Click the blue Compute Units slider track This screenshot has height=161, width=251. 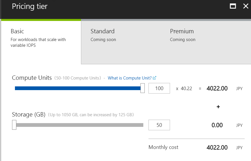78,88
